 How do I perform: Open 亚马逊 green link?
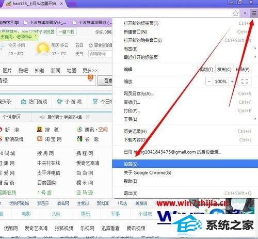coord(85,193)
